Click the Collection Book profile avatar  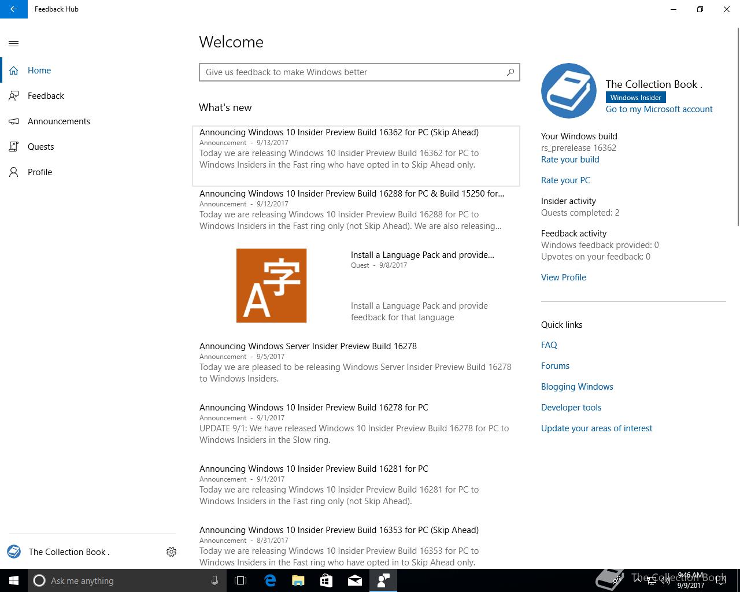pyautogui.click(x=569, y=91)
